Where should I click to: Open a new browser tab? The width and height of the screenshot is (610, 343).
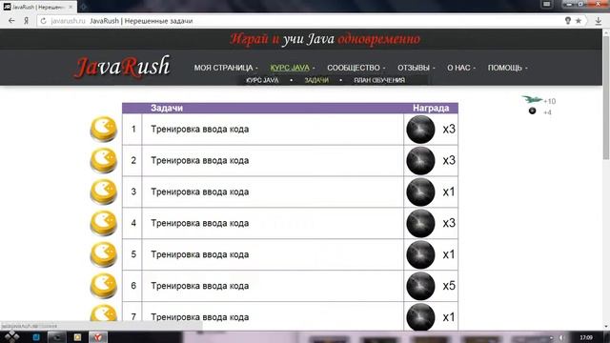click(x=83, y=7)
